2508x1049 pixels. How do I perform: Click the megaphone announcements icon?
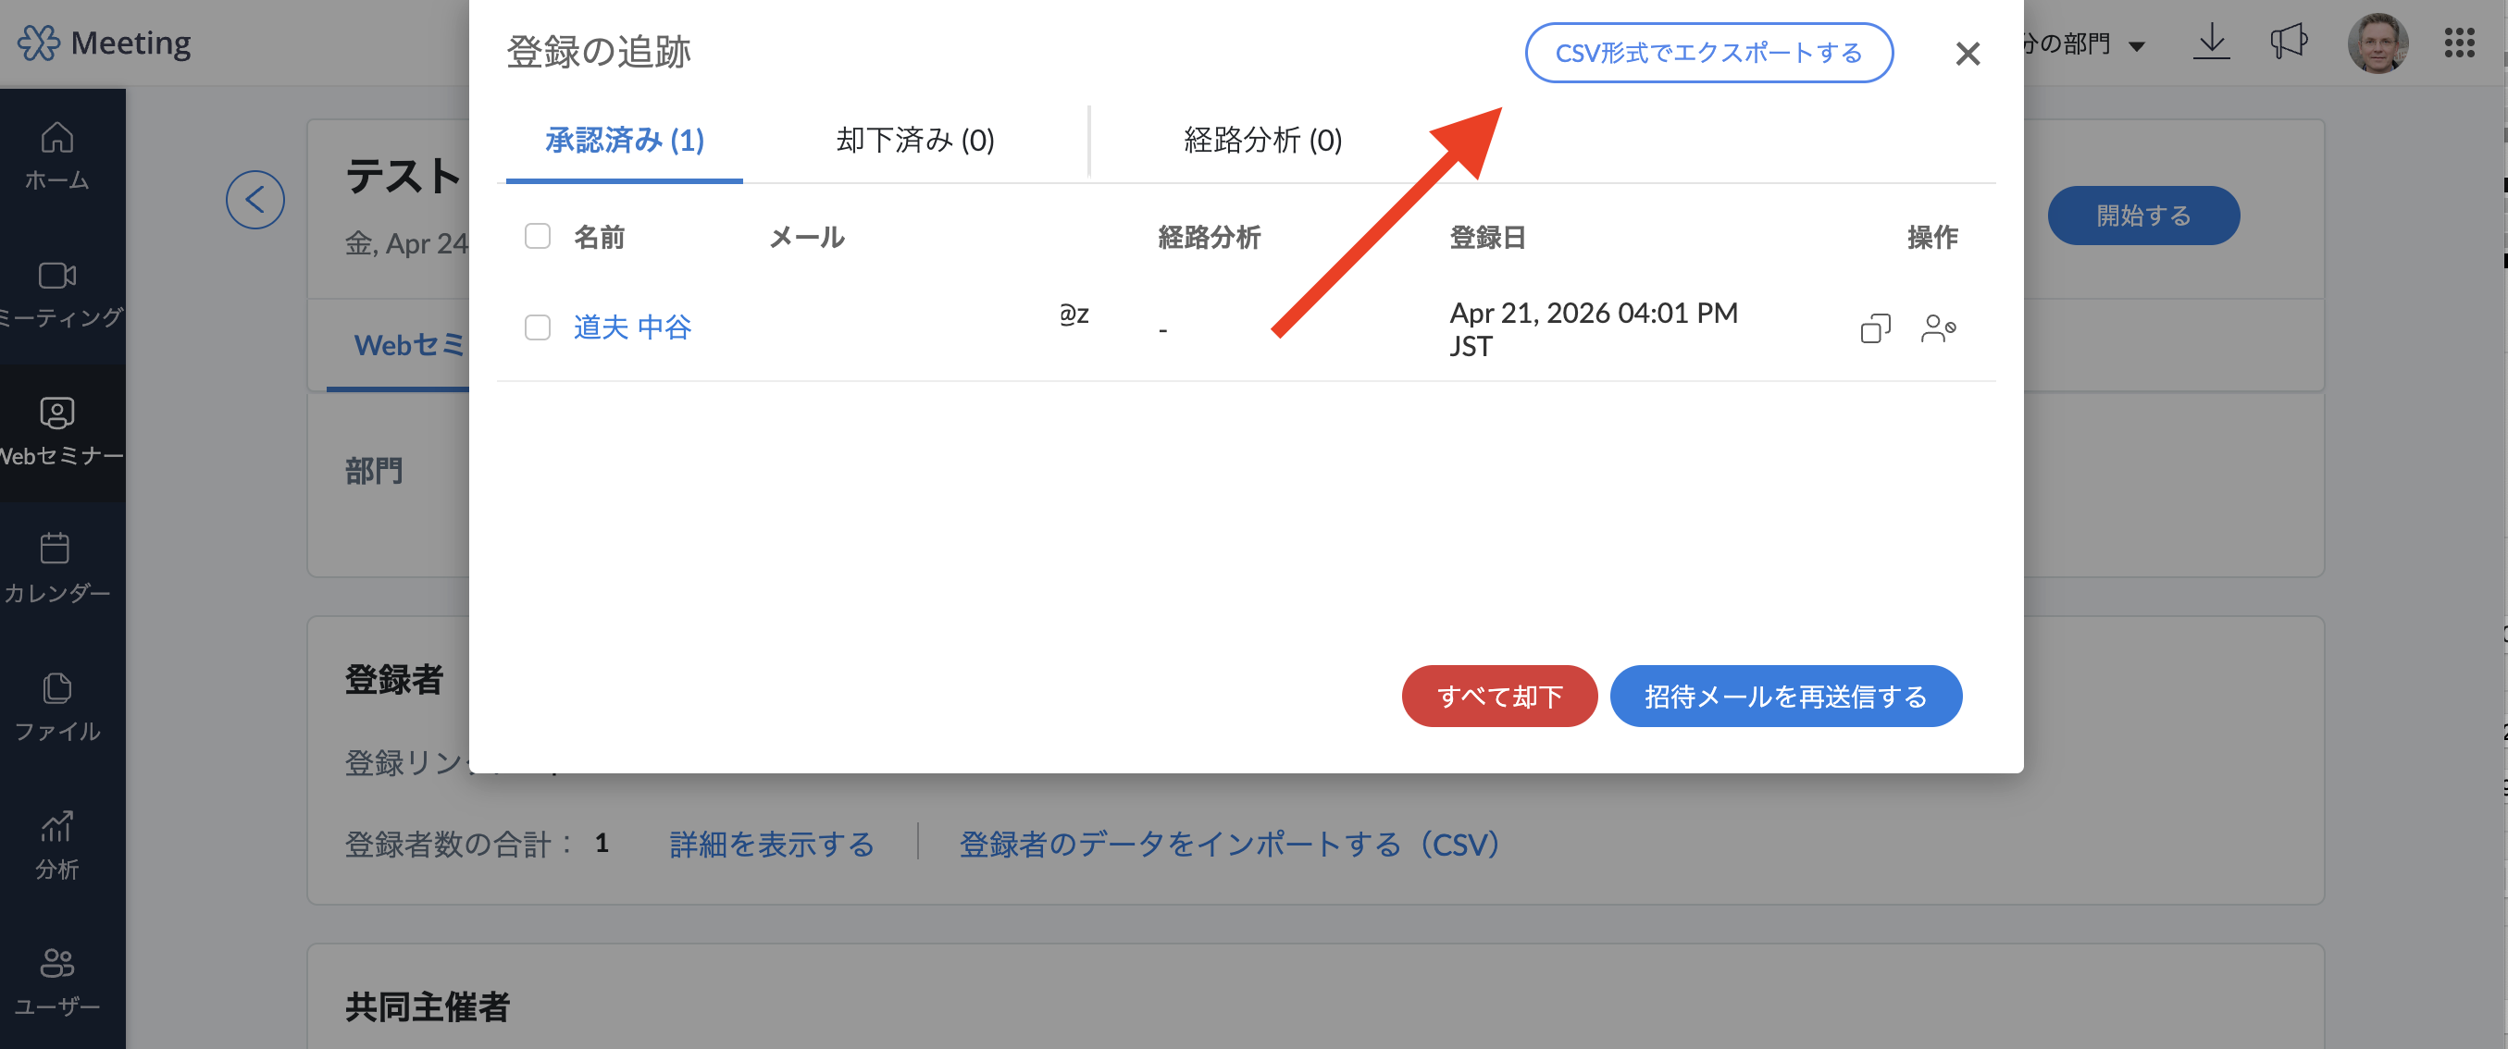point(2288,42)
